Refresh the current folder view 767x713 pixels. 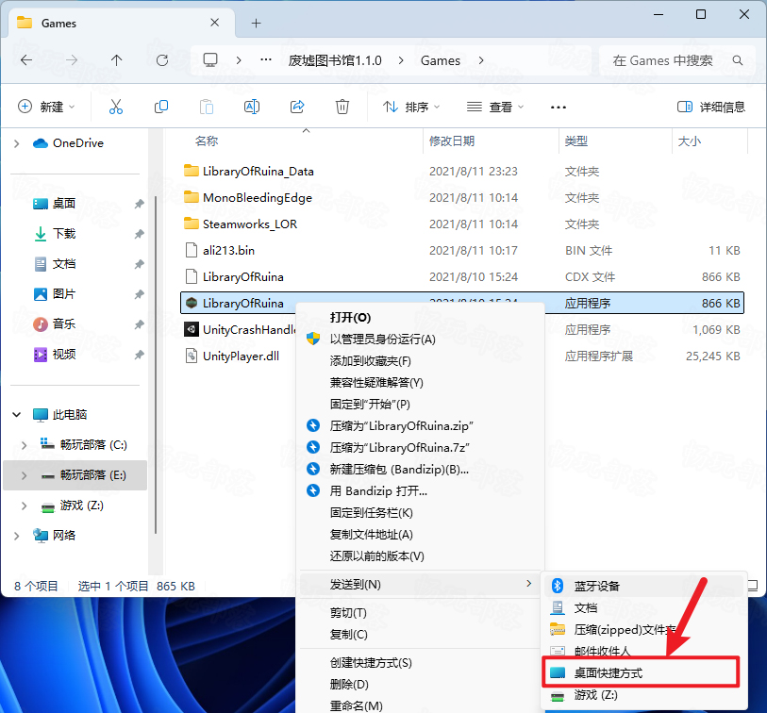click(162, 60)
